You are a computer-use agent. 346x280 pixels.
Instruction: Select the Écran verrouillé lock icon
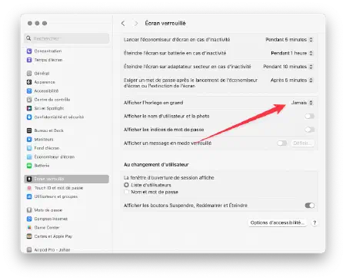[29, 179]
